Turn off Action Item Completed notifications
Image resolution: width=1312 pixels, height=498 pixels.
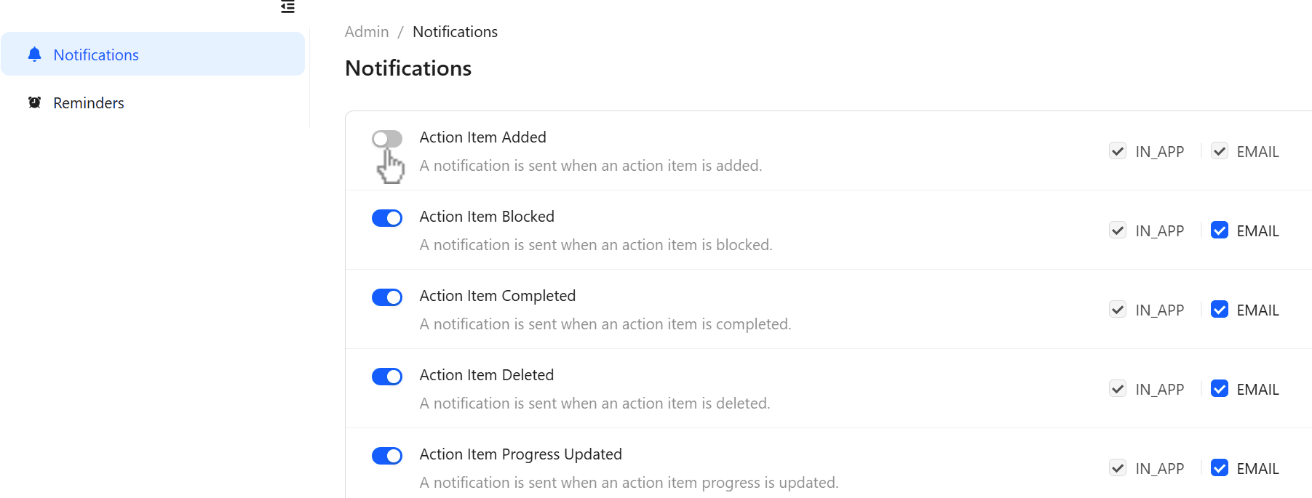tap(386, 297)
